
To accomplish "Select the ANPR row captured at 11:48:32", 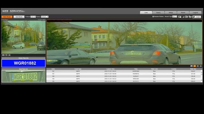I will pyautogui.click(x=123, y=79).
